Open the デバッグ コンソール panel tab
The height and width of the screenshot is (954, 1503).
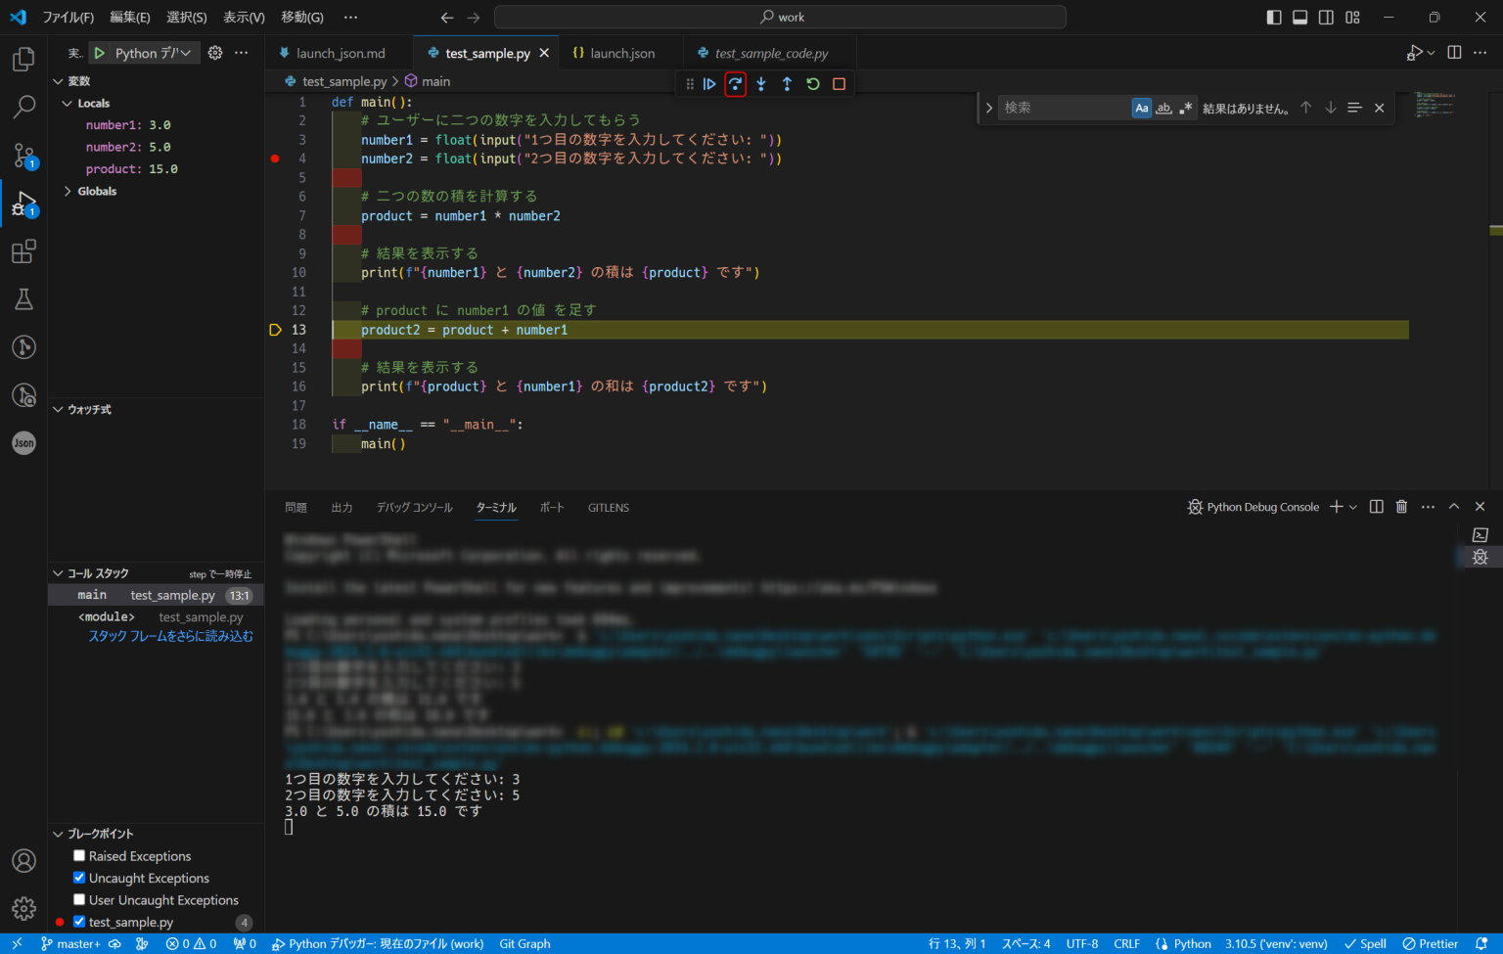[415, 507]
